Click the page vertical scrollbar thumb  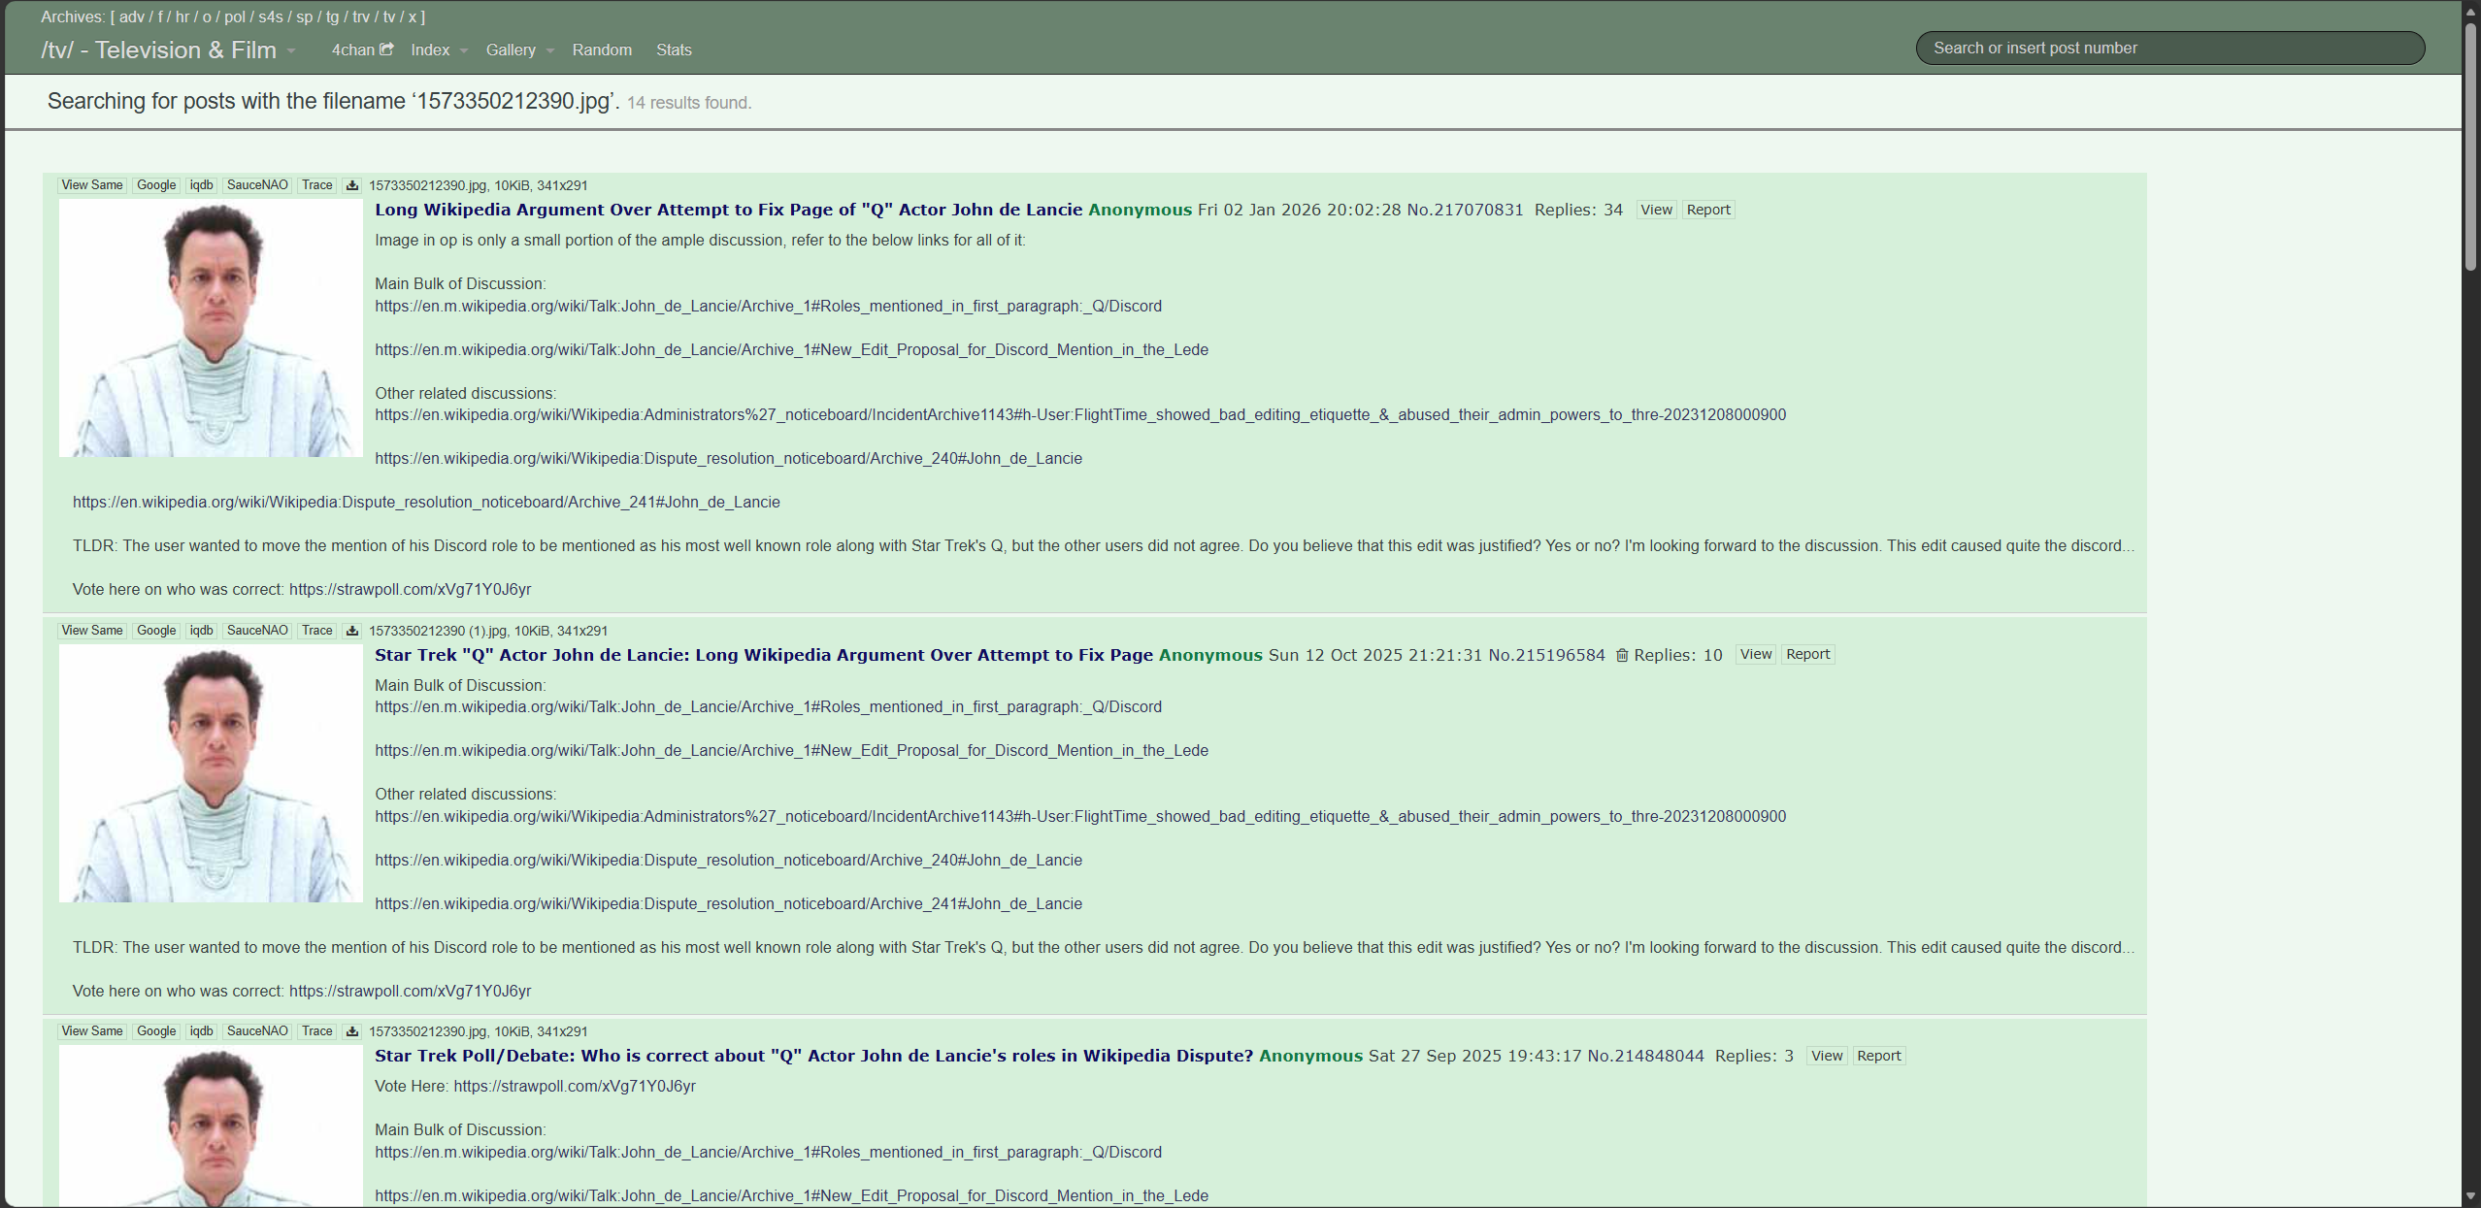2469,146
